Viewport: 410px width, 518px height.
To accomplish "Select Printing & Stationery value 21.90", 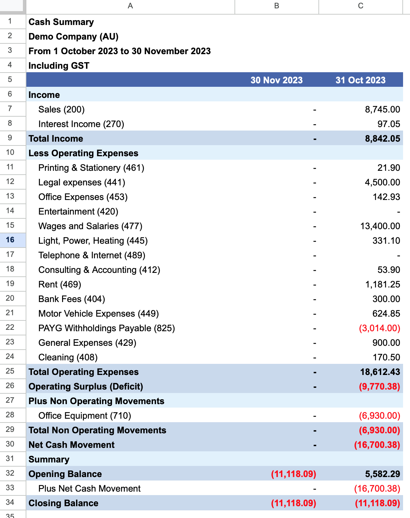I will [388, 168].
